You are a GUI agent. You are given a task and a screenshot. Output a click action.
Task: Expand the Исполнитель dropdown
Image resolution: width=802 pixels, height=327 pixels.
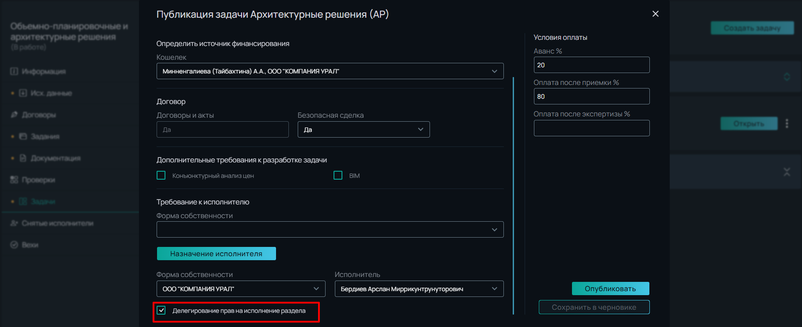(419, 289)
